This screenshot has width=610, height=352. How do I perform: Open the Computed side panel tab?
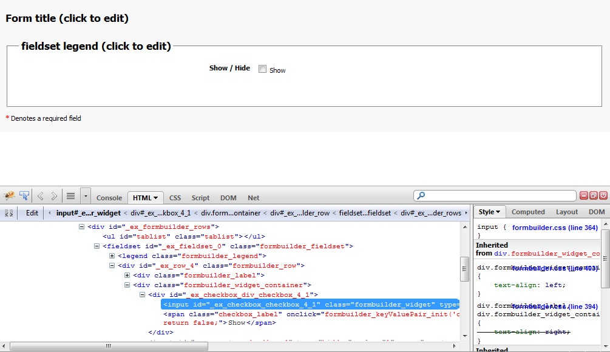point(528,212)
